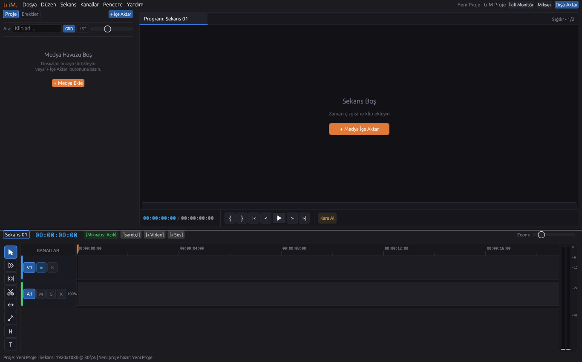Screen dimensions: 582x362
Task: Select the T text tool
Action: (x=11, y=345)
